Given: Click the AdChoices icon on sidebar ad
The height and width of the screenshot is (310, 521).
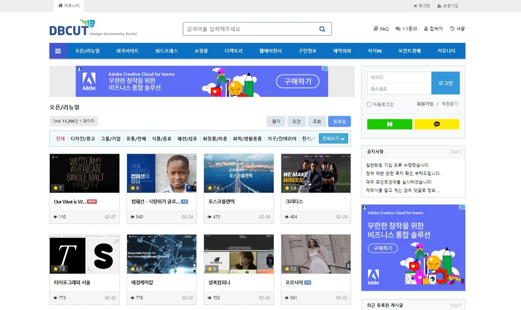Looking at the screenshot, I should (x=462, y=207).
